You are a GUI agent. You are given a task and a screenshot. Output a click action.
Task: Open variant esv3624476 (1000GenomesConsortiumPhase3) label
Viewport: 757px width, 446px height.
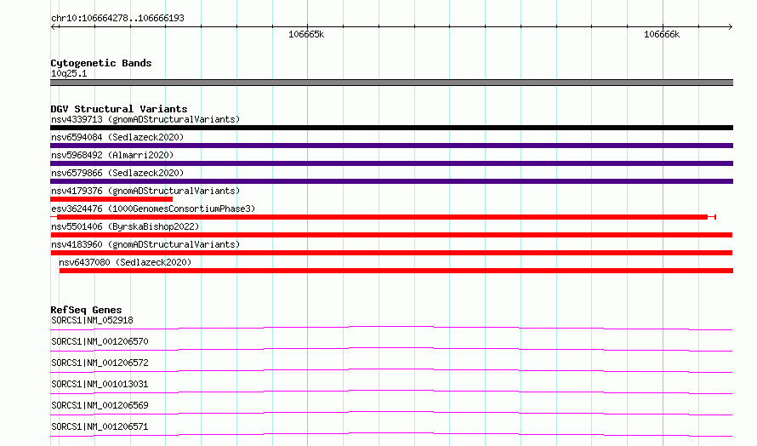(x=153, y=209)
